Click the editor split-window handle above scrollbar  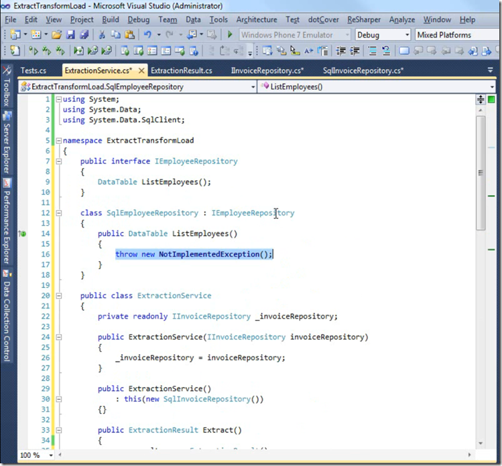coord(481,100)
